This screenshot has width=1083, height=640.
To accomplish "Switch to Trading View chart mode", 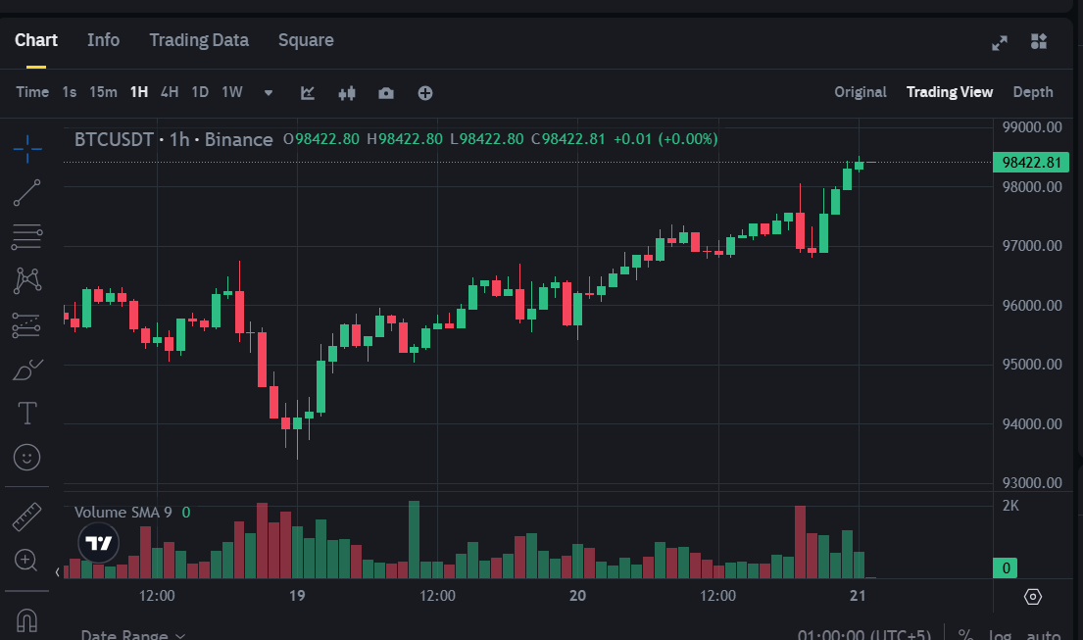I will pos(950,92).
